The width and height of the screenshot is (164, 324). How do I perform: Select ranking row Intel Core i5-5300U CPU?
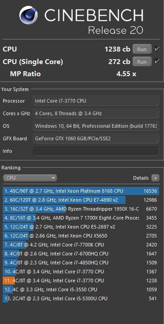81,298
